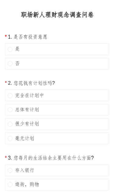Select the radio circle for 否
Viewport: 114px width, 192px height.
point(10,64)
